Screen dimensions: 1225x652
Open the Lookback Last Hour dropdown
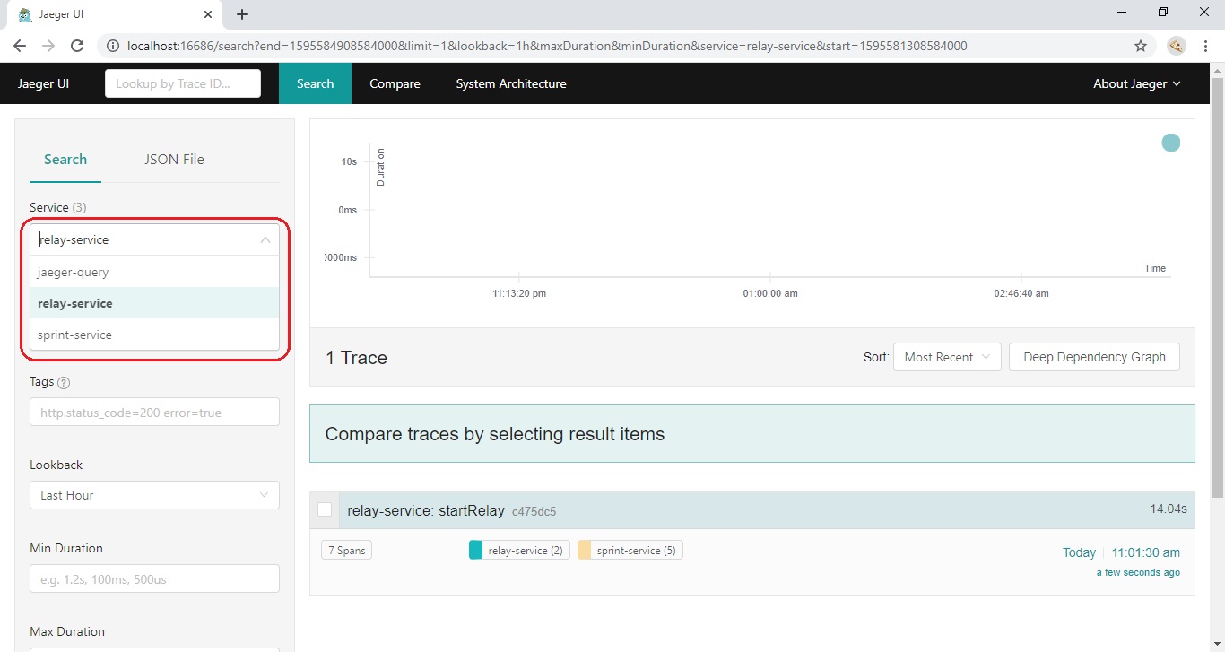click(154, 495)
